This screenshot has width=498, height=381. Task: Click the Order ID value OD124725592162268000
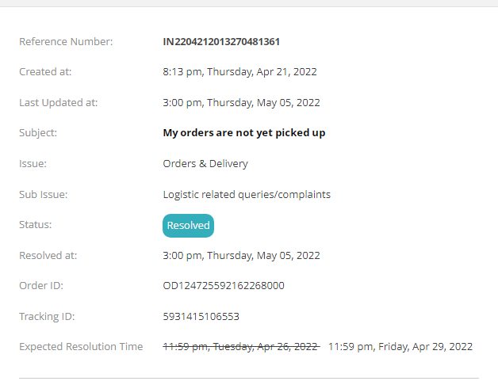pos(223,286)
